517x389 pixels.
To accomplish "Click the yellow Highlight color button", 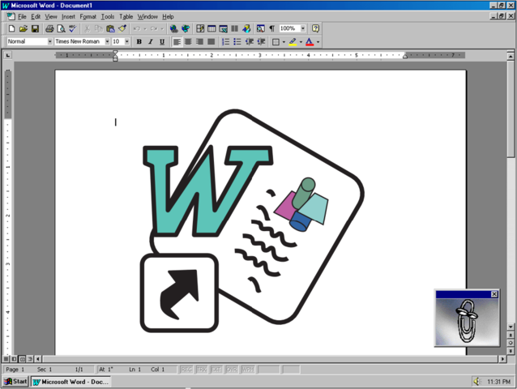I will [x=293, y=41].
